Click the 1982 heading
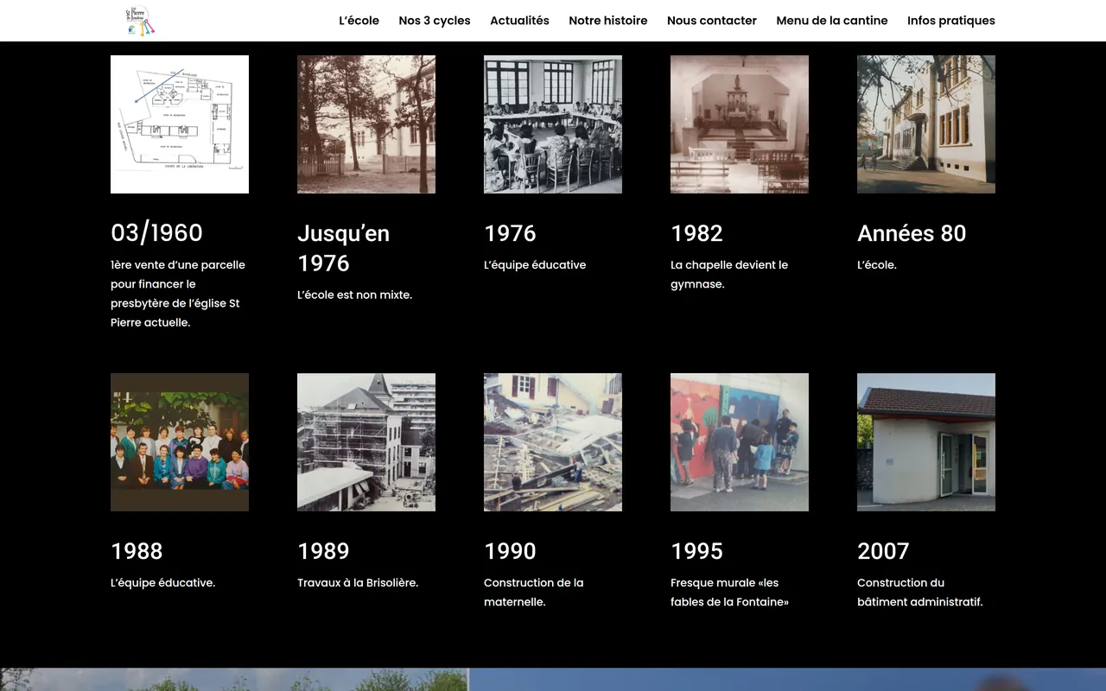The width and height of the screenshot is (1106, 691). [696, 233]
